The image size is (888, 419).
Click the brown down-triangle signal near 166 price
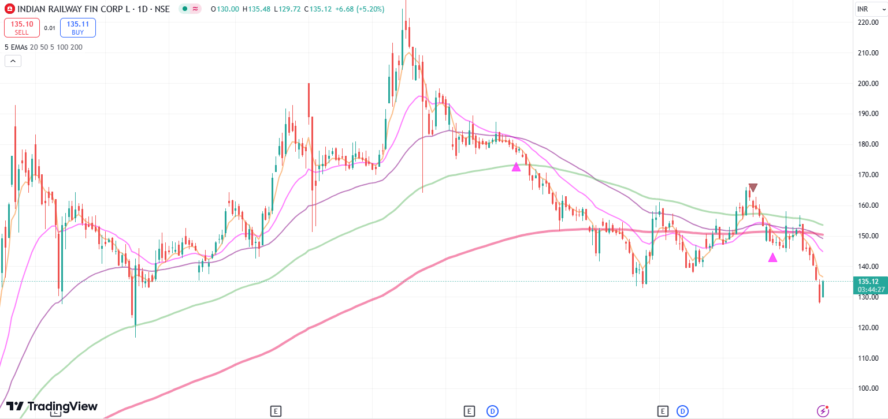[x=753, y=188]
